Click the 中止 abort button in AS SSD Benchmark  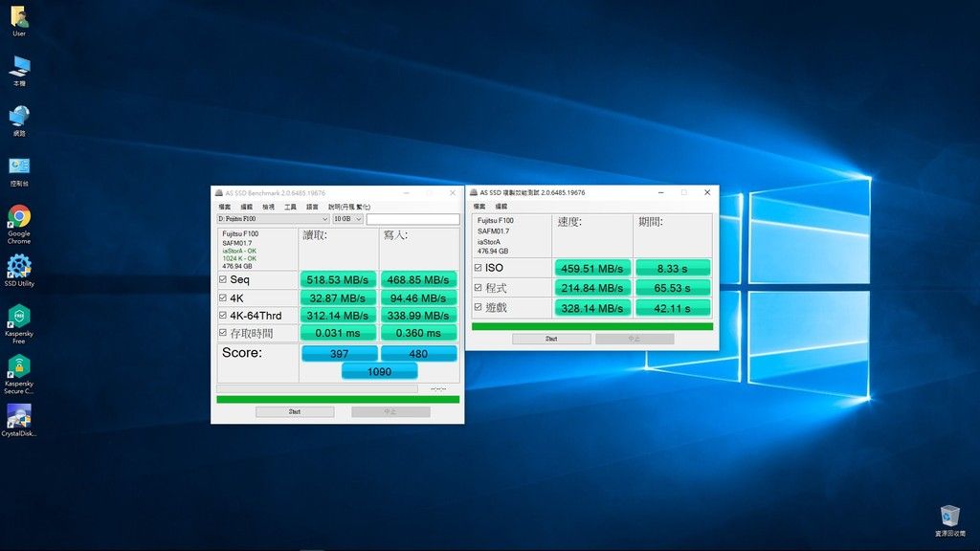[x=390, y=411]
